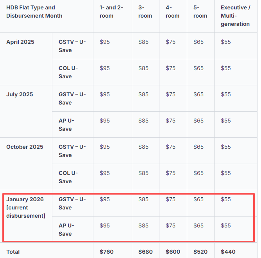
Task: Click the "January 2026 [current disbursement]" cell
Action: point(25,207)
